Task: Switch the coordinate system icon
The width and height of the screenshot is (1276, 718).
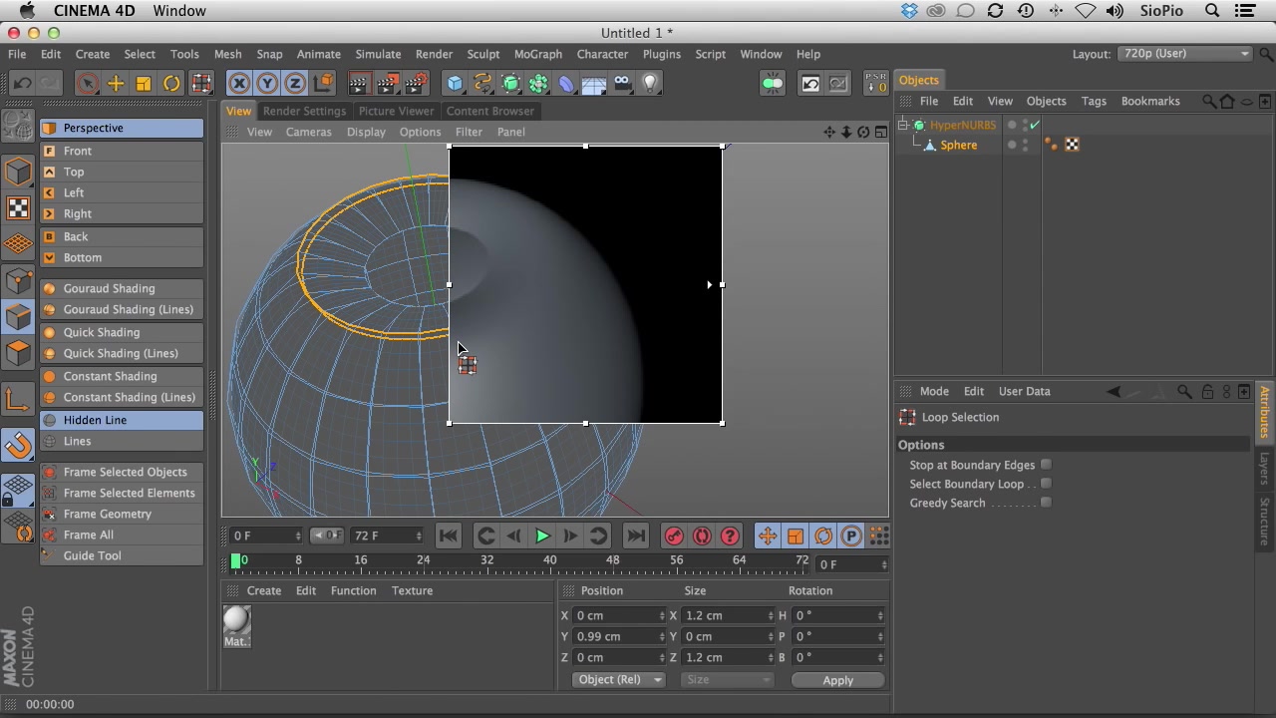Action: point(323,84)
